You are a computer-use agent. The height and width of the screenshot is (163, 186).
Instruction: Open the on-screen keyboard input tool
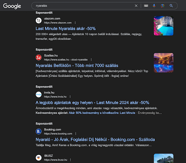pos(146,6)
